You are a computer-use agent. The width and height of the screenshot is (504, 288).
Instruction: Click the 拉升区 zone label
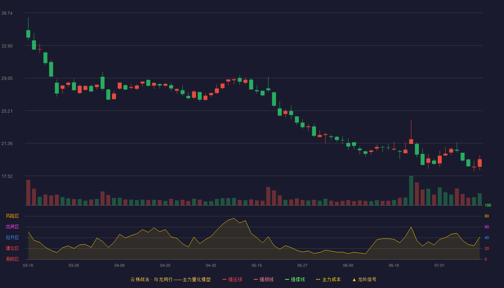tap(12, 238)
